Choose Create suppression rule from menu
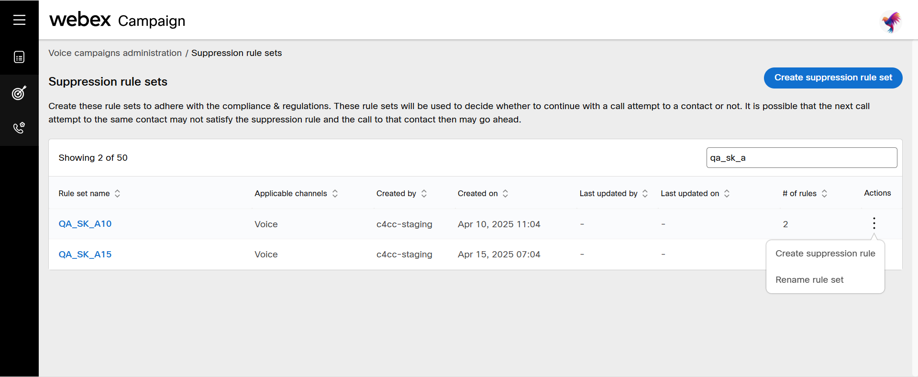918x377 pixels. click(x=825, y=254)
